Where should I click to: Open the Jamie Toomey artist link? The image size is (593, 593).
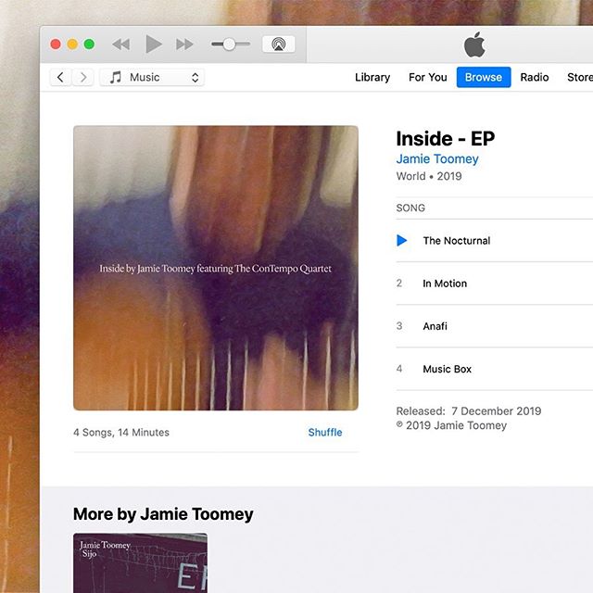[437, 158]
